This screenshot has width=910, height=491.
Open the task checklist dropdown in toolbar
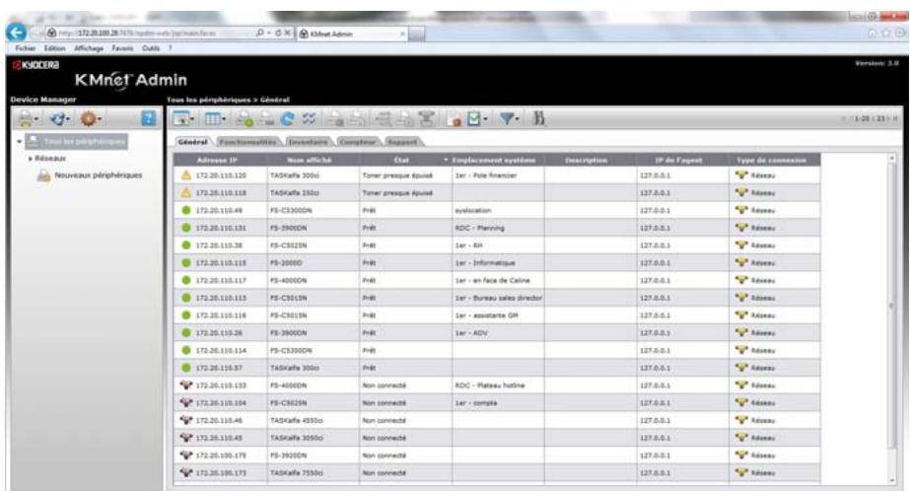tap(477, 119)
